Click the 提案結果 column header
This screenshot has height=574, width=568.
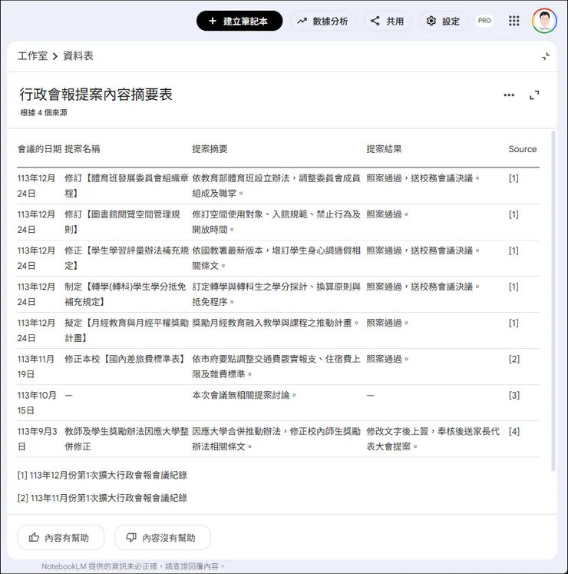click(384, 149)
